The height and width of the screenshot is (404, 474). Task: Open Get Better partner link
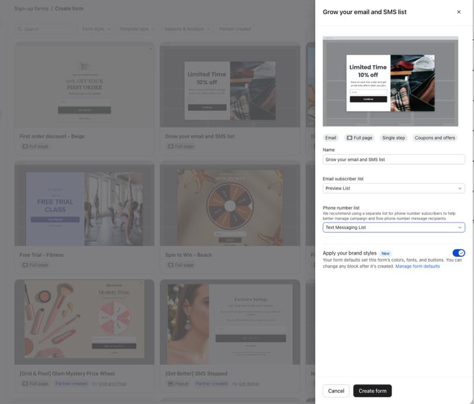249,384
